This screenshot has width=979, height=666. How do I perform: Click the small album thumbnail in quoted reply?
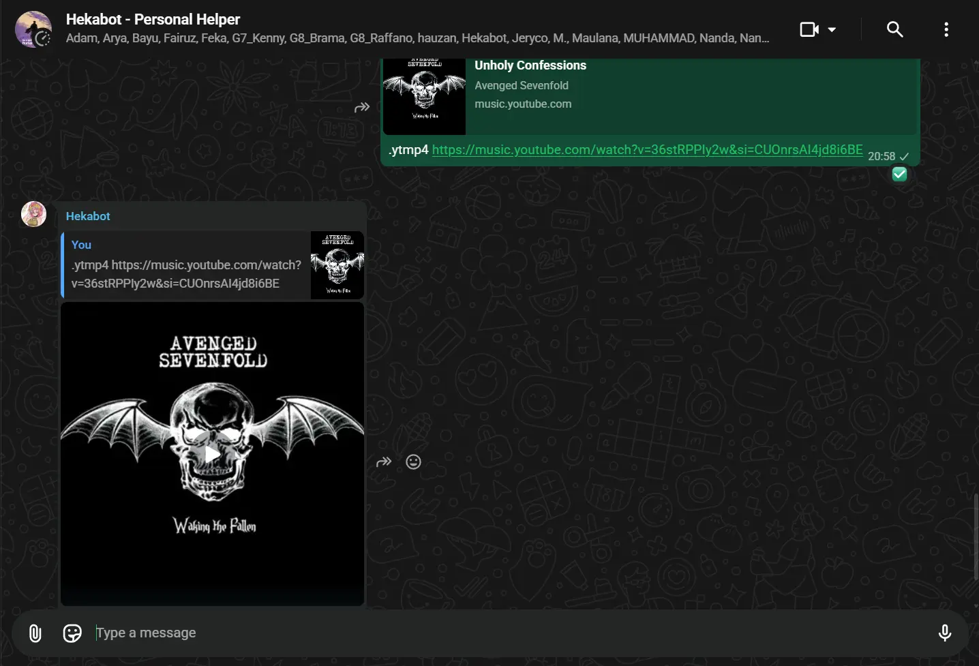(x=337, y=265)
